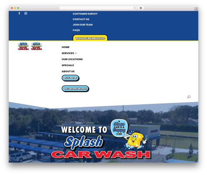Open Join Our Team link

coord(82,25)
